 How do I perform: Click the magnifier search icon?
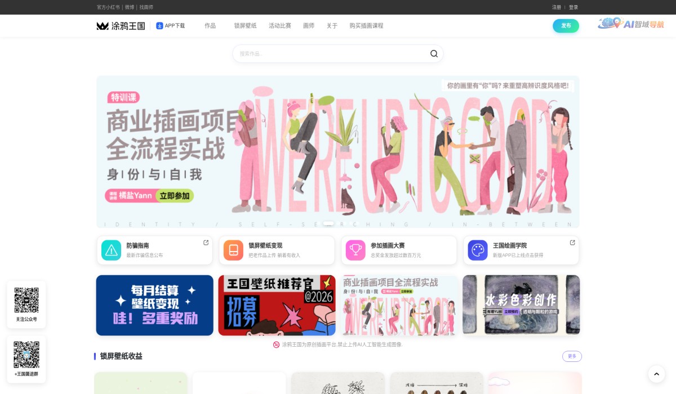coord(434,53)
